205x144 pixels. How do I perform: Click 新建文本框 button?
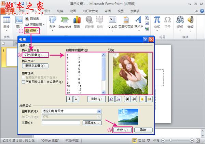[35, 66]
